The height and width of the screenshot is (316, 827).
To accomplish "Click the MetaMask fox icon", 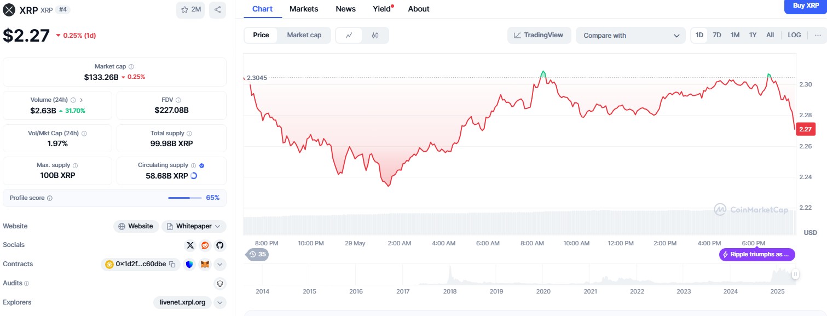I will [205, 265].
